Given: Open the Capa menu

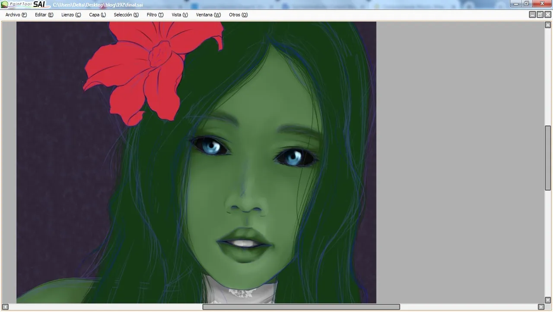Looking at the screenshot, I should pos(97,15).
